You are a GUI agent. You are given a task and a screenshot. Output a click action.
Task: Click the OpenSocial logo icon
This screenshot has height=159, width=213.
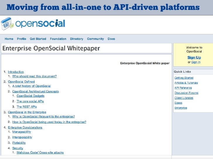7,24
